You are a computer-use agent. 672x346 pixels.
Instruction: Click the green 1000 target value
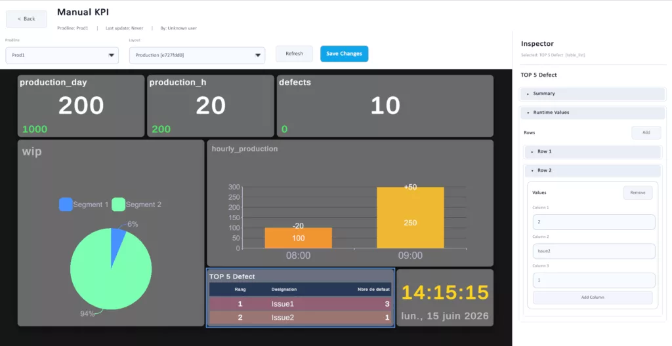[x=35, y=129]
